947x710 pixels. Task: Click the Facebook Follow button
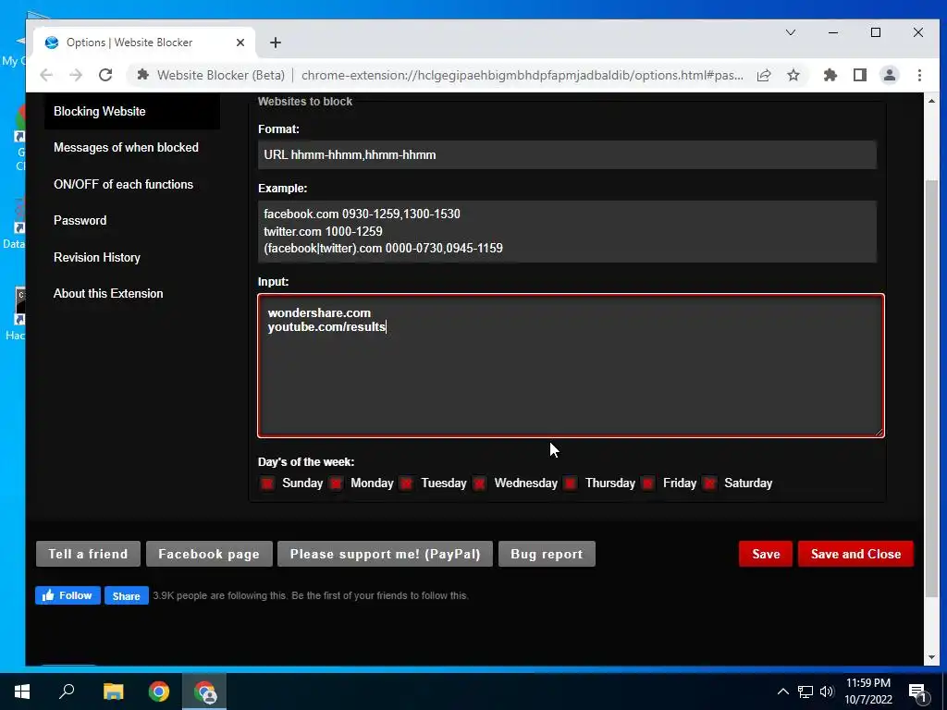pos(68,595)
